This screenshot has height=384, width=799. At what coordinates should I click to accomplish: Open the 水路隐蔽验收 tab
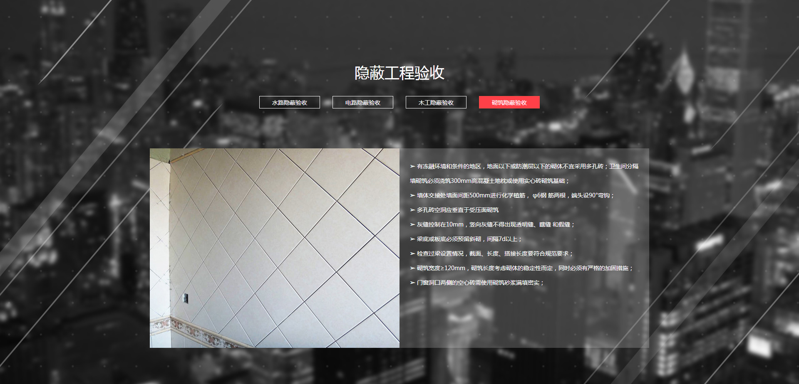click(289, 102)
